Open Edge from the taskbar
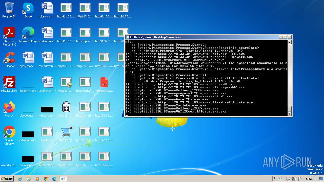Screen dimensions: 324x182 (54, 179)
